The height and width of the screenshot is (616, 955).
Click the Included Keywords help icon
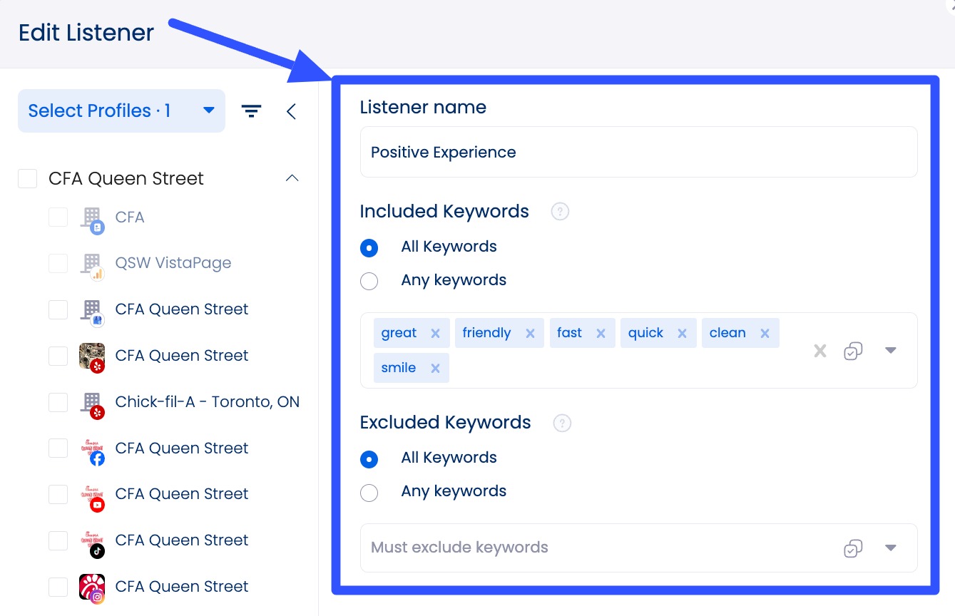coord(560,212)
